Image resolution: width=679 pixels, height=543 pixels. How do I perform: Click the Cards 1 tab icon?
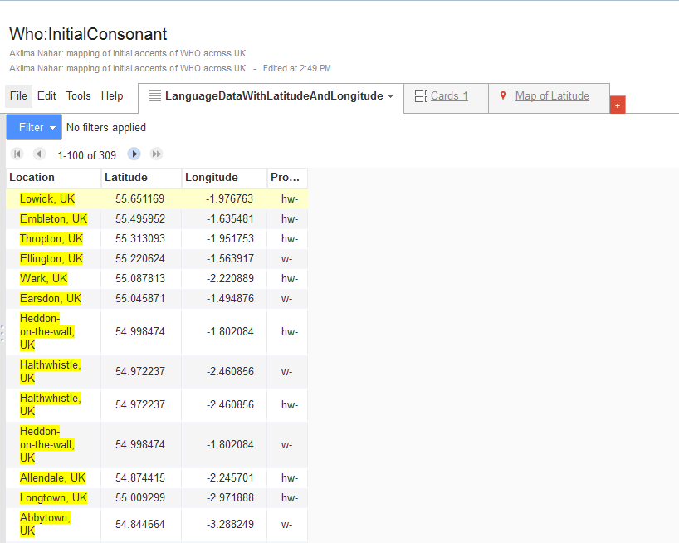point(421,96)
